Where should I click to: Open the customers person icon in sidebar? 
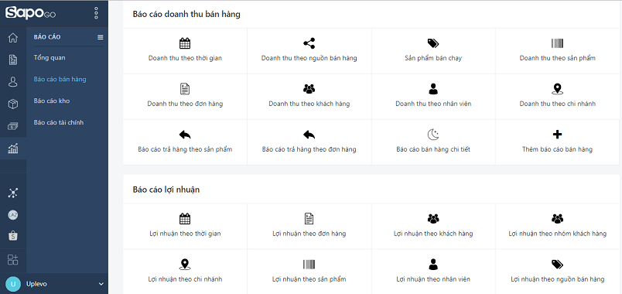click(13, 82)
